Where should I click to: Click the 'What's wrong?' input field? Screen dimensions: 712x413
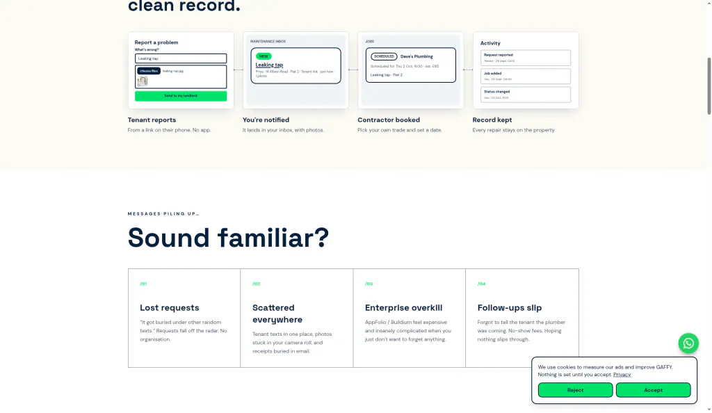[x=180, y=58]
